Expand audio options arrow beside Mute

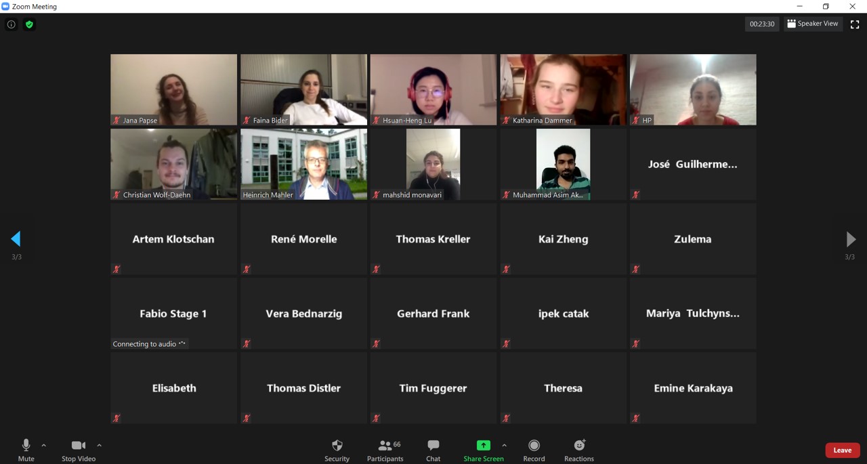pos(44,446)
